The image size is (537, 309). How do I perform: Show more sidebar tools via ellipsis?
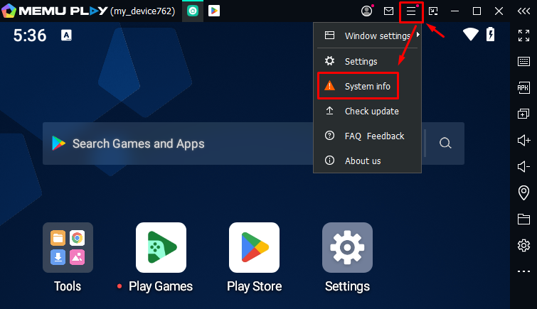[523, 271]
